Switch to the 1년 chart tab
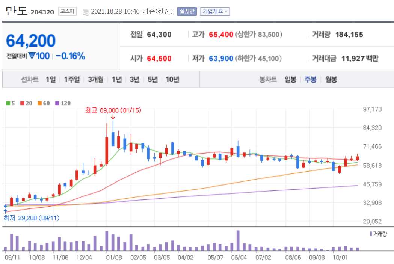The image size is (394, 264). (116, 79)
